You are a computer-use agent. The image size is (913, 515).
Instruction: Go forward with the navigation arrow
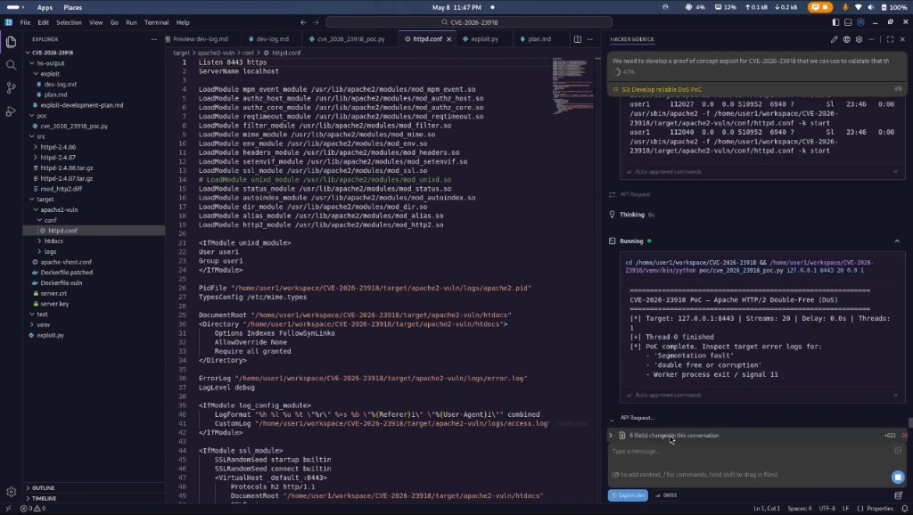pyautogui.click(x=317, y=22)
